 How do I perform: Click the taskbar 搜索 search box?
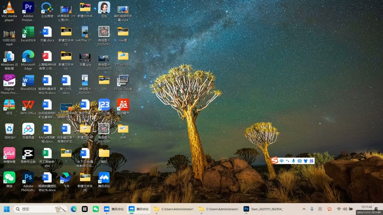coord(40,209)
